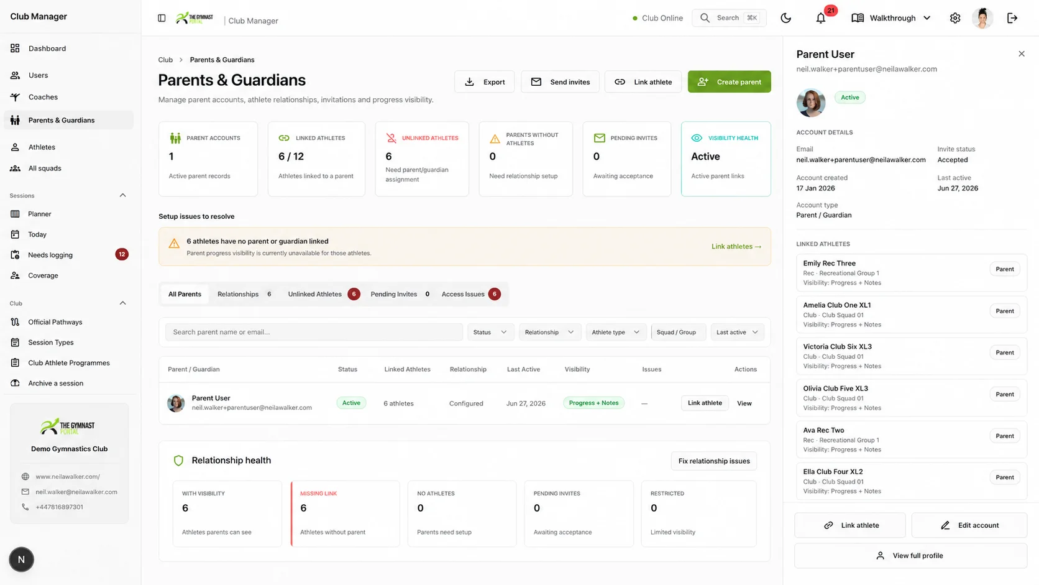Viewport: 1039px width, 585px height.
Task: Collapse the Sessions section chevron
Action: (x=122, y=195)
